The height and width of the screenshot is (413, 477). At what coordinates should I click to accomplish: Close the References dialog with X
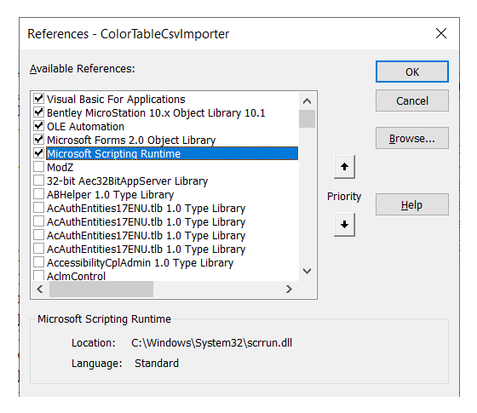441,33
